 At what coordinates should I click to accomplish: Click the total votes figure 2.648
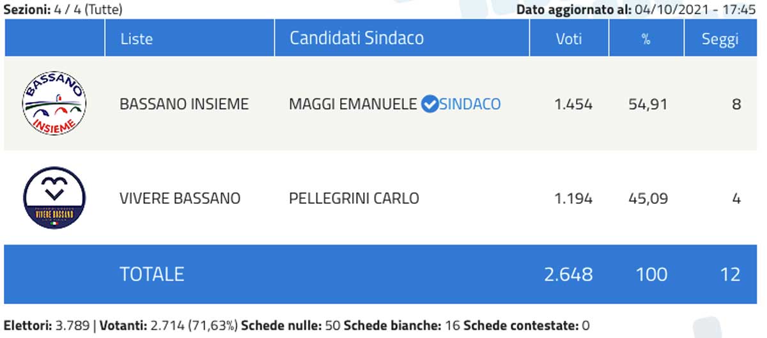pyautogui.click(x=568, y=274)
